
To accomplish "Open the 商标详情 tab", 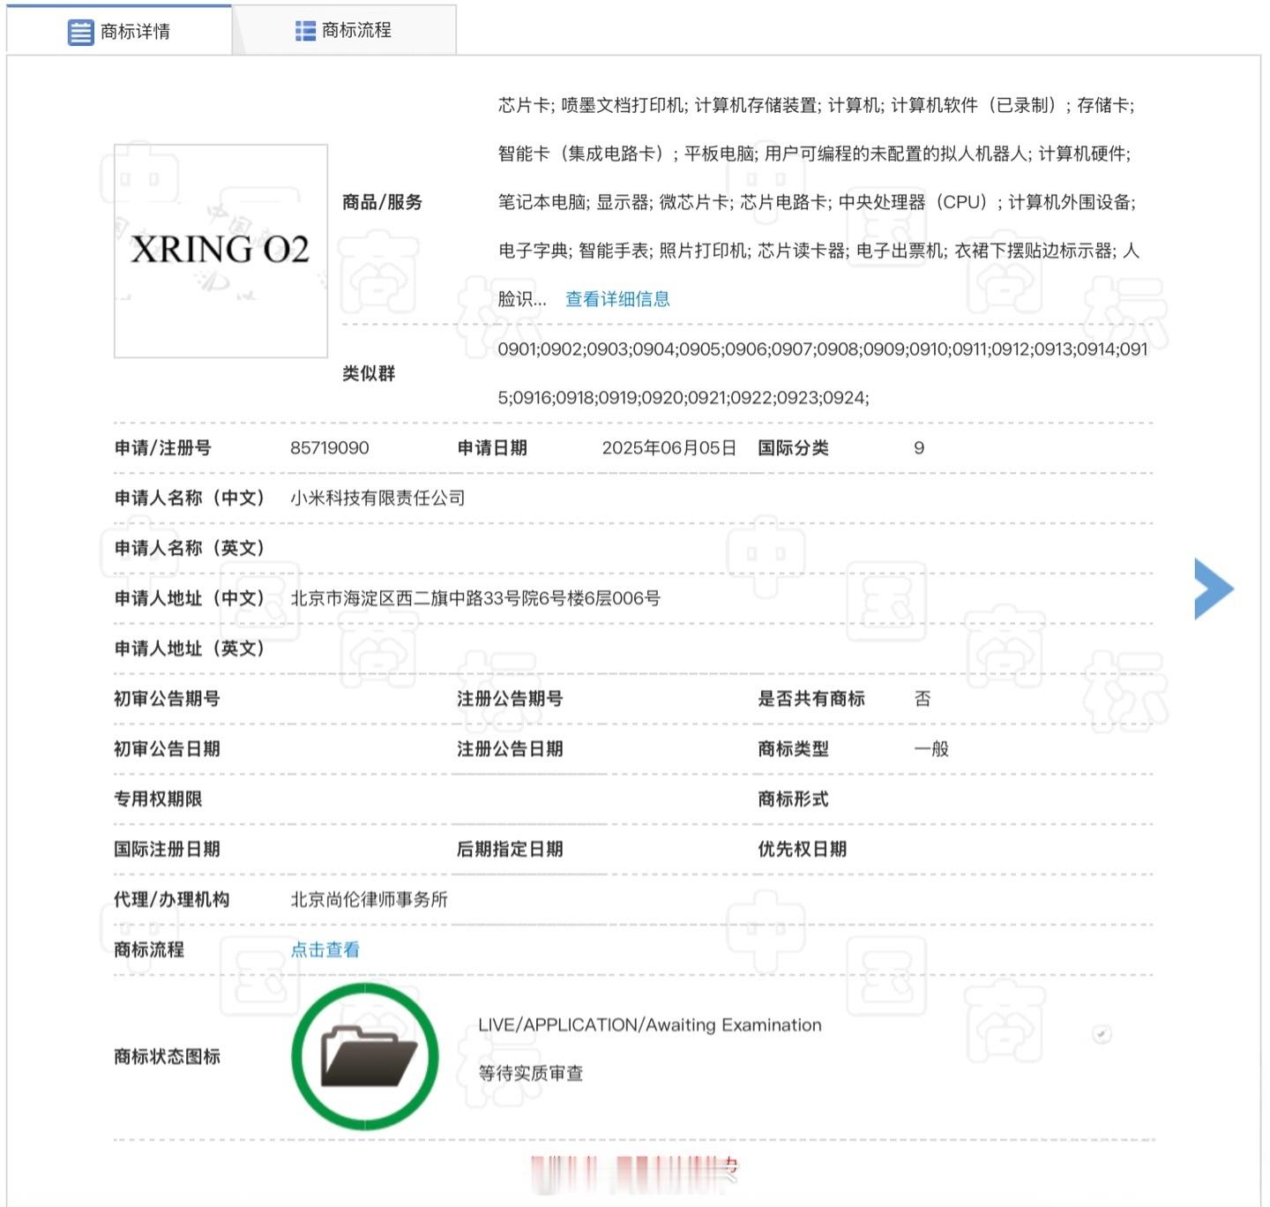I will coord(119,31).
